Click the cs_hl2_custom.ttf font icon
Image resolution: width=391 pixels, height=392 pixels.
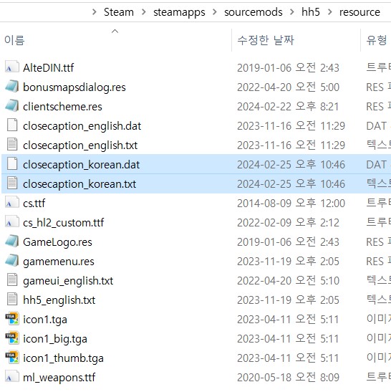click(11, 222)
